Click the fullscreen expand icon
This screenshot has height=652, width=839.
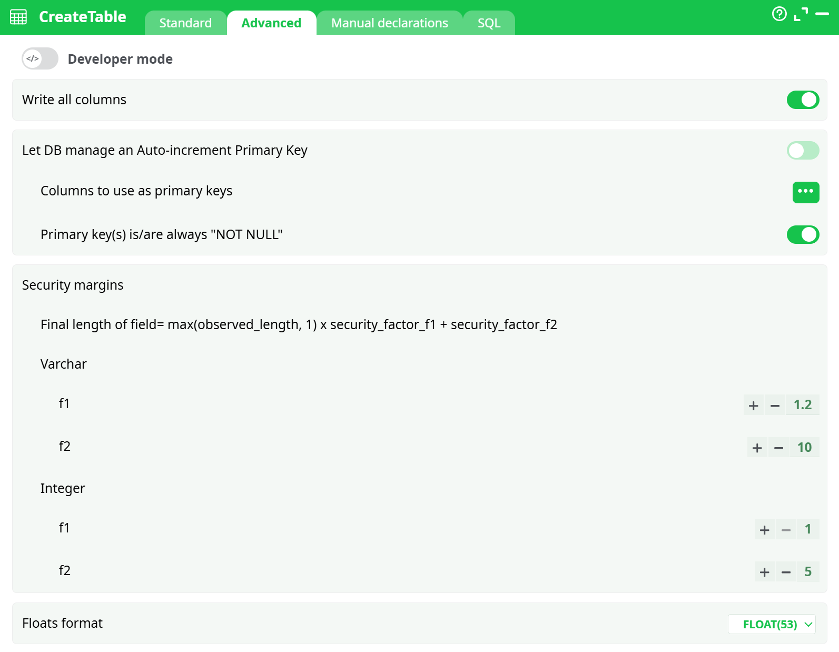[801, 14]
